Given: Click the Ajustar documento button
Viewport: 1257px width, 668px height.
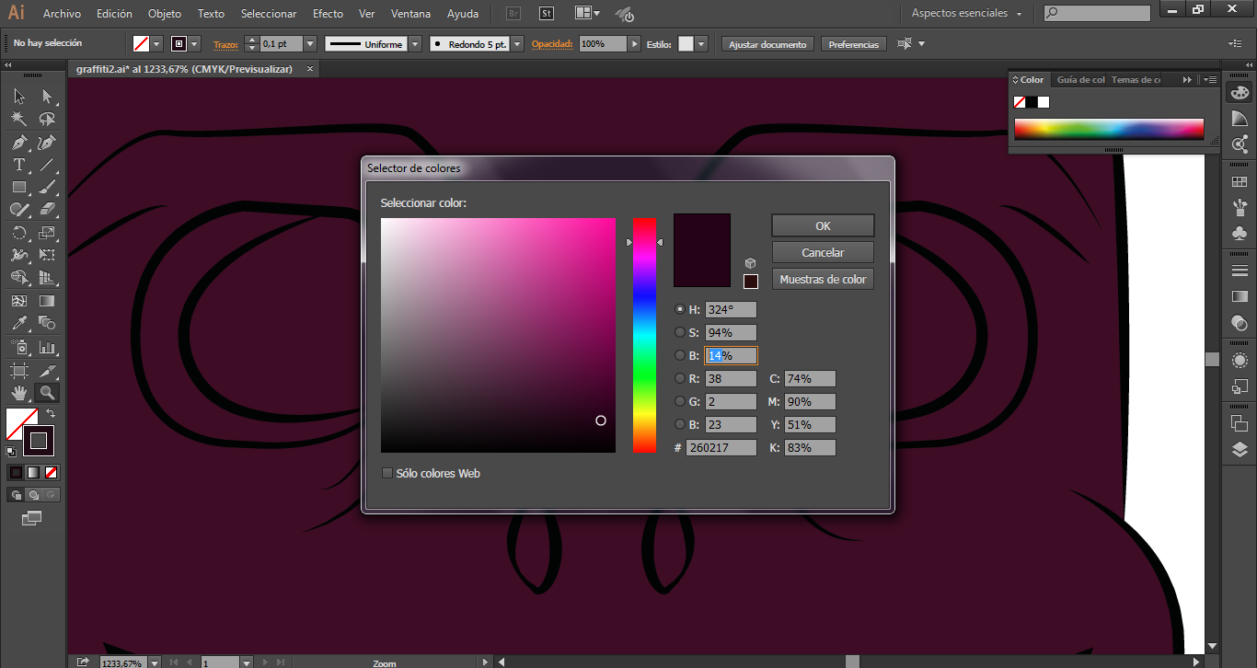Looking at the screenshot, I should click(x=767, y=44).
